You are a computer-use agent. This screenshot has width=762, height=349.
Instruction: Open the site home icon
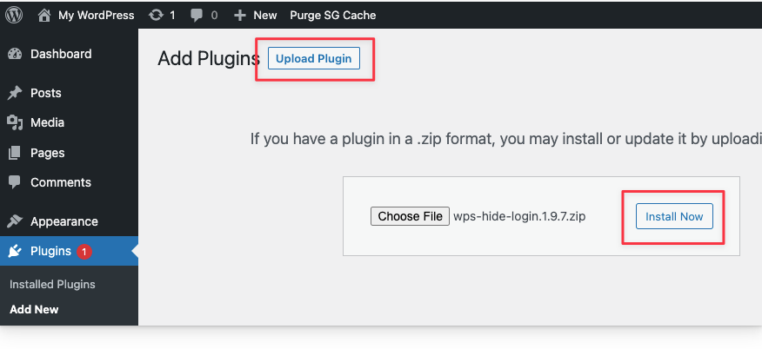point(44,16)
